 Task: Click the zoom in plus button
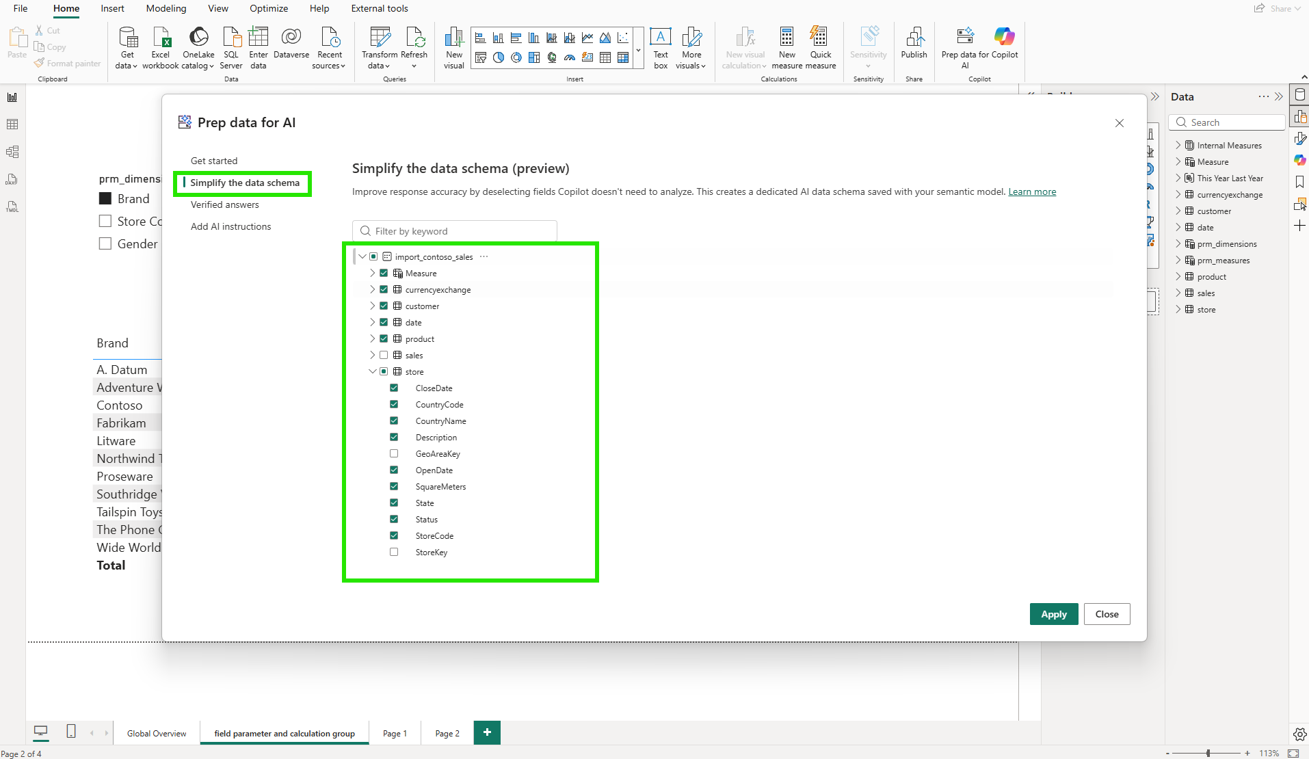coord(1247,753)
